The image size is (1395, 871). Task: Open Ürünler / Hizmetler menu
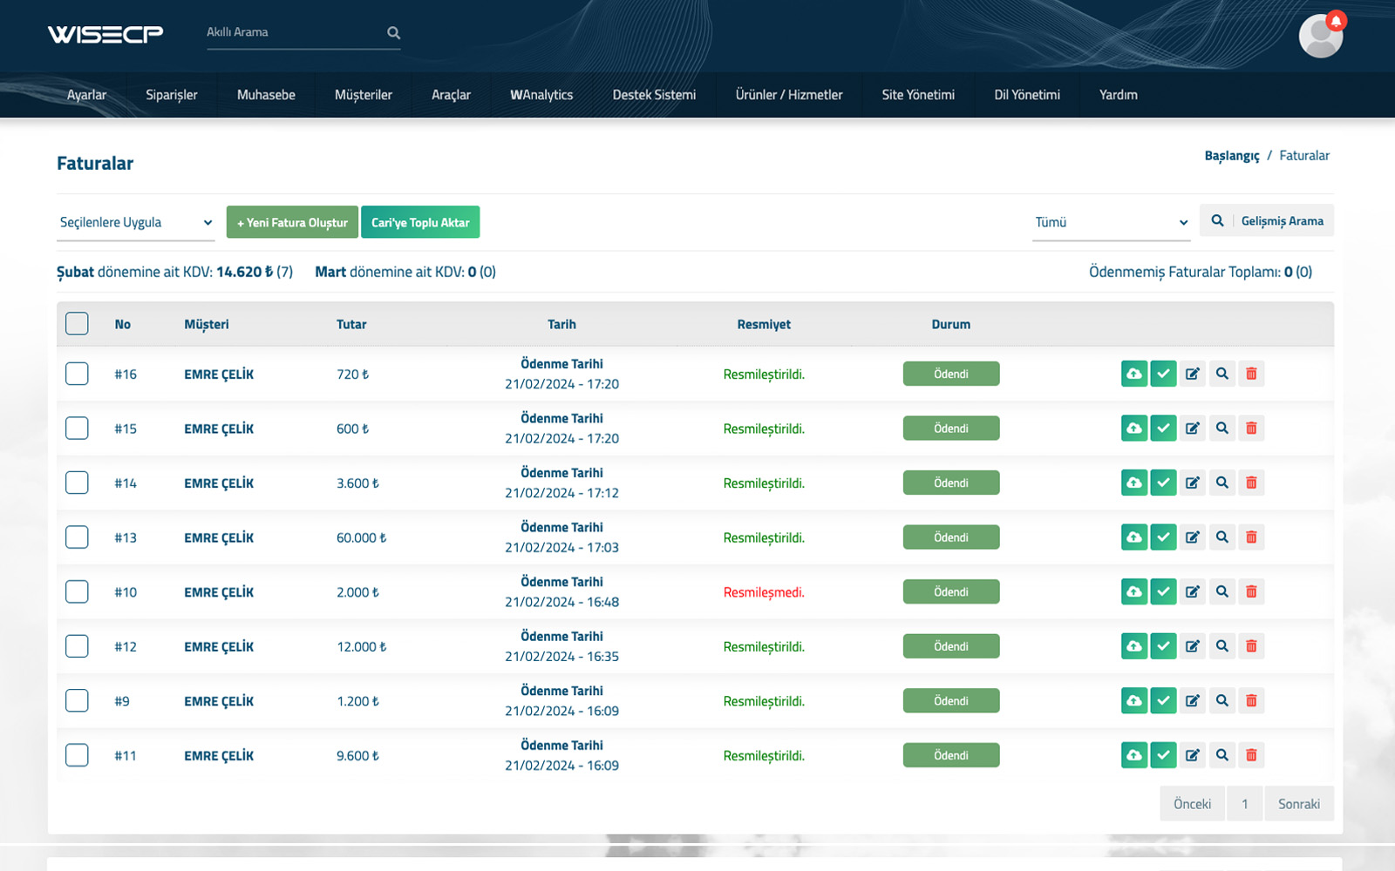(789, 95)
